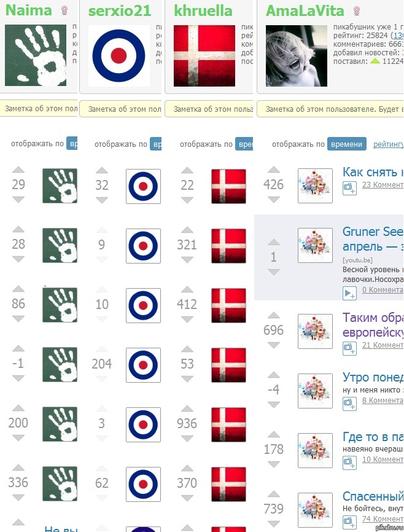
Task: Downvote the AmaLaVita post rated 426
Action: [274, 200]
